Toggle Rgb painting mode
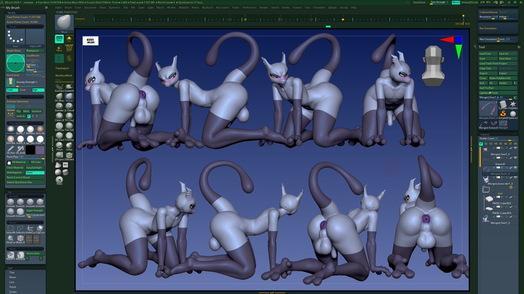Screen dimensions: 524x294 click(38, 90)
